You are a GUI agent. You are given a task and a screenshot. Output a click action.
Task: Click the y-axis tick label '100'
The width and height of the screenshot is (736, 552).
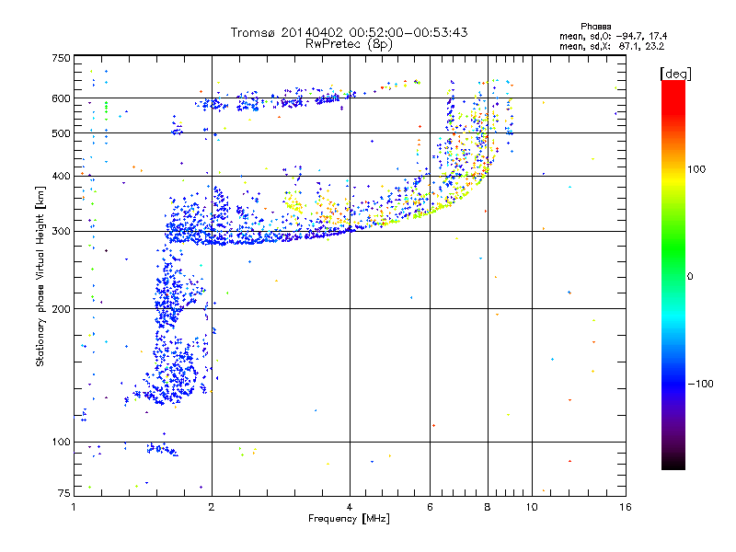click(x=61, y=443)
